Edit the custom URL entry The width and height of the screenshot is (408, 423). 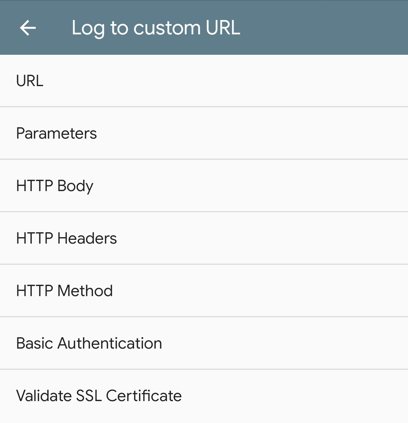click(x=204, y=81)
